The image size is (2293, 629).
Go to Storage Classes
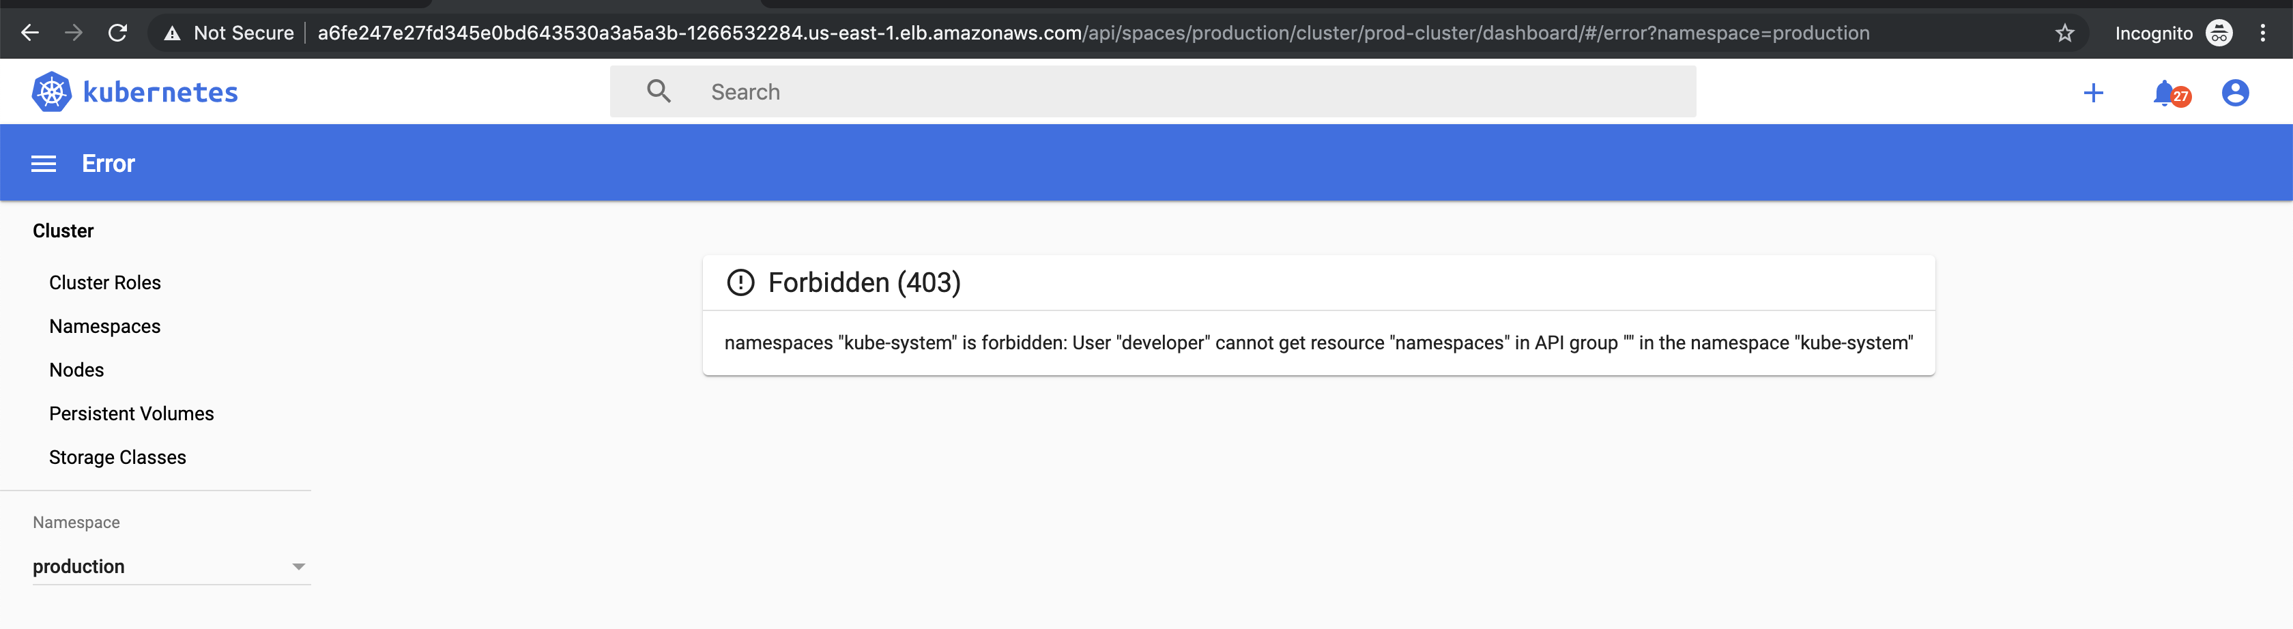click(x=117, y=457)
